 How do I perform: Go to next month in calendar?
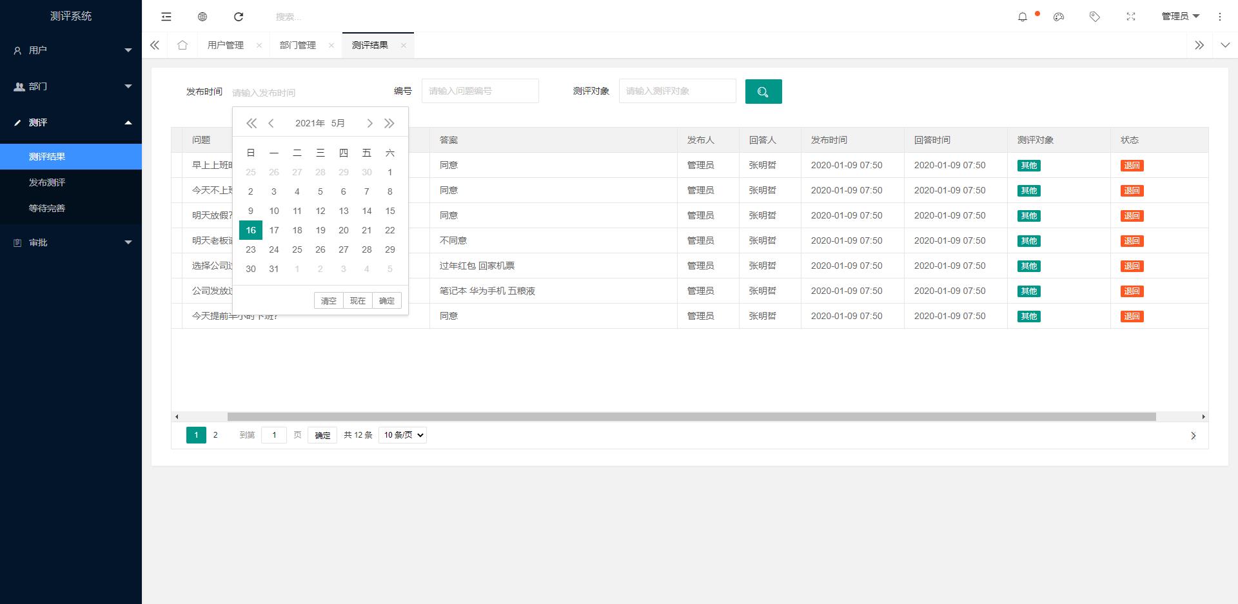tap(369, 123)
